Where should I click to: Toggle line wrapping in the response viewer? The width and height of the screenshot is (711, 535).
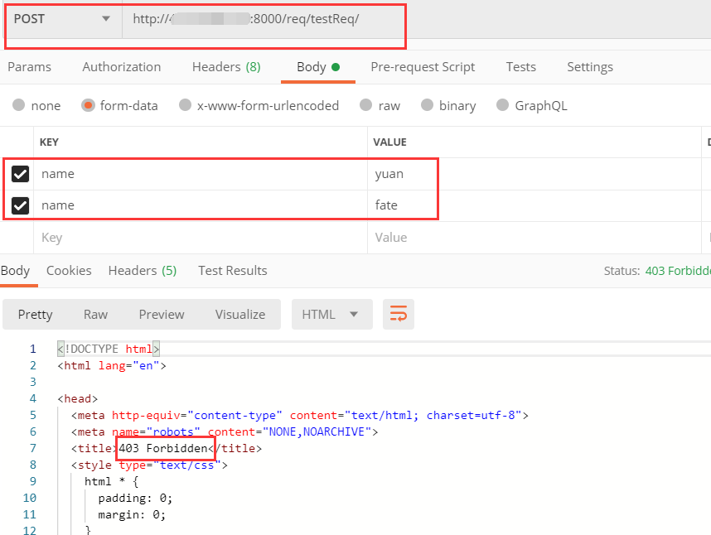click(399, 314)
